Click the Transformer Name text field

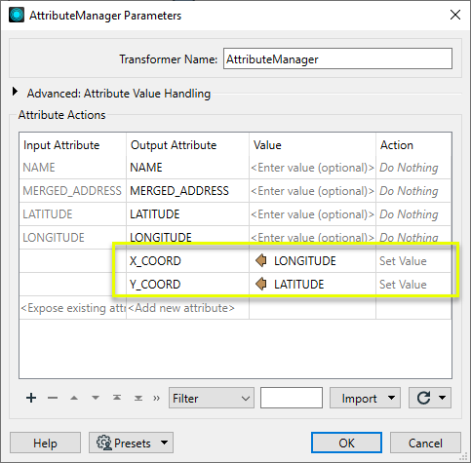coord(337,58)
